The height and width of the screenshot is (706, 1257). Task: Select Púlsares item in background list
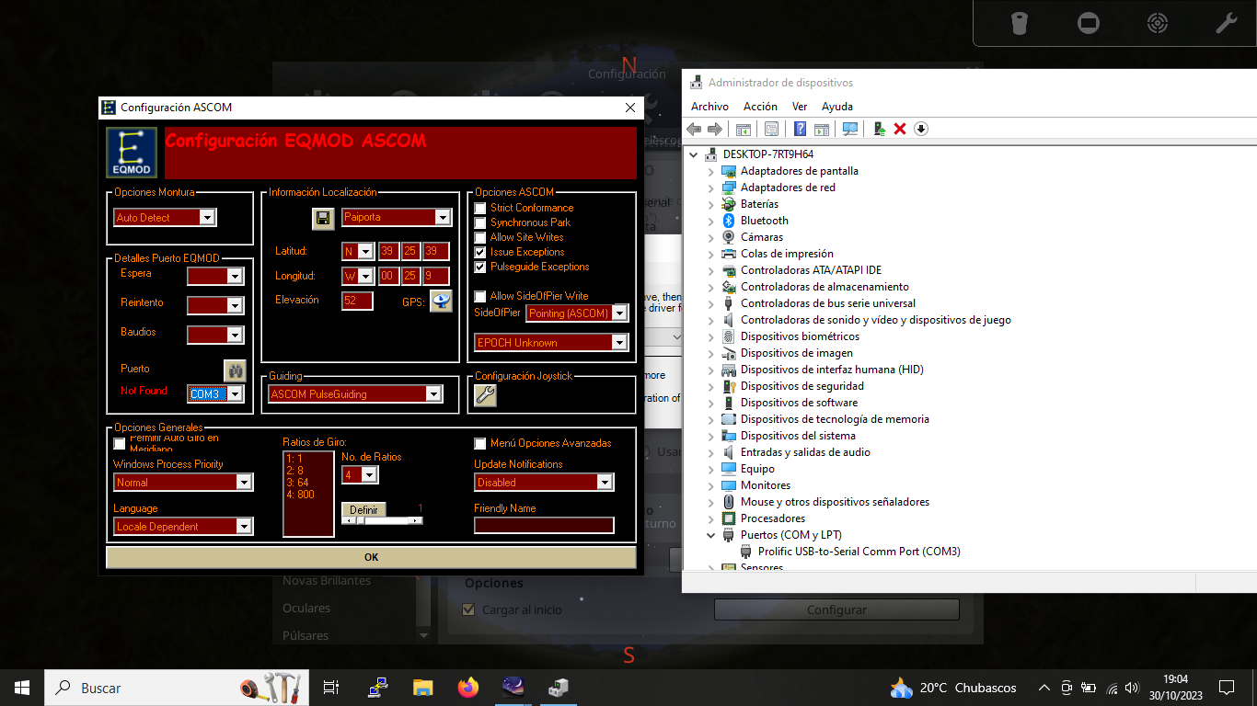pyautogui.click(x=306, y=636)
